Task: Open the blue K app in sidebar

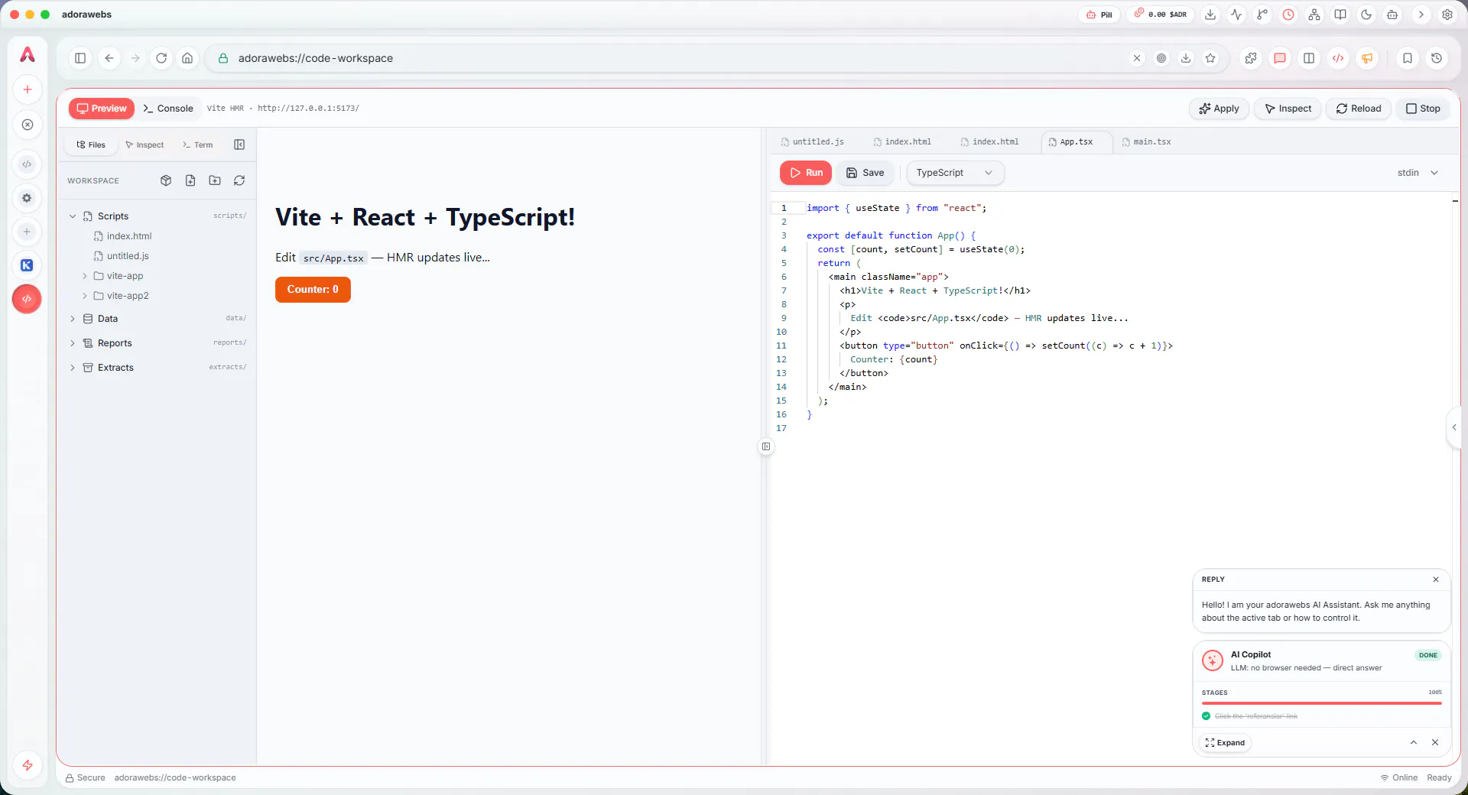Action: [27, 265]
